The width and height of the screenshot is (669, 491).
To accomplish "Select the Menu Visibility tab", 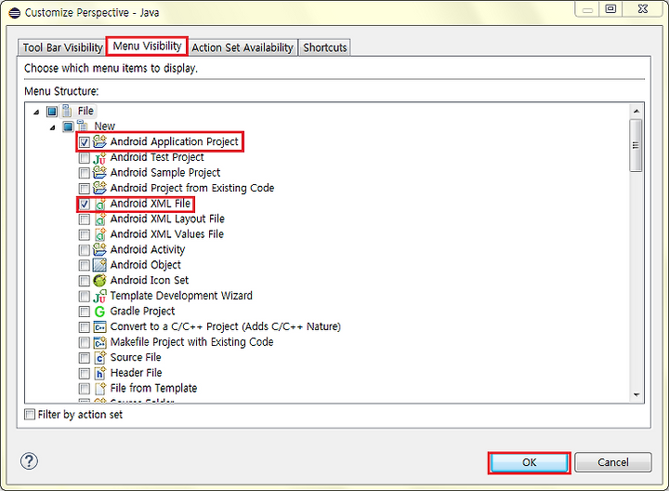I will pos(147,46).
